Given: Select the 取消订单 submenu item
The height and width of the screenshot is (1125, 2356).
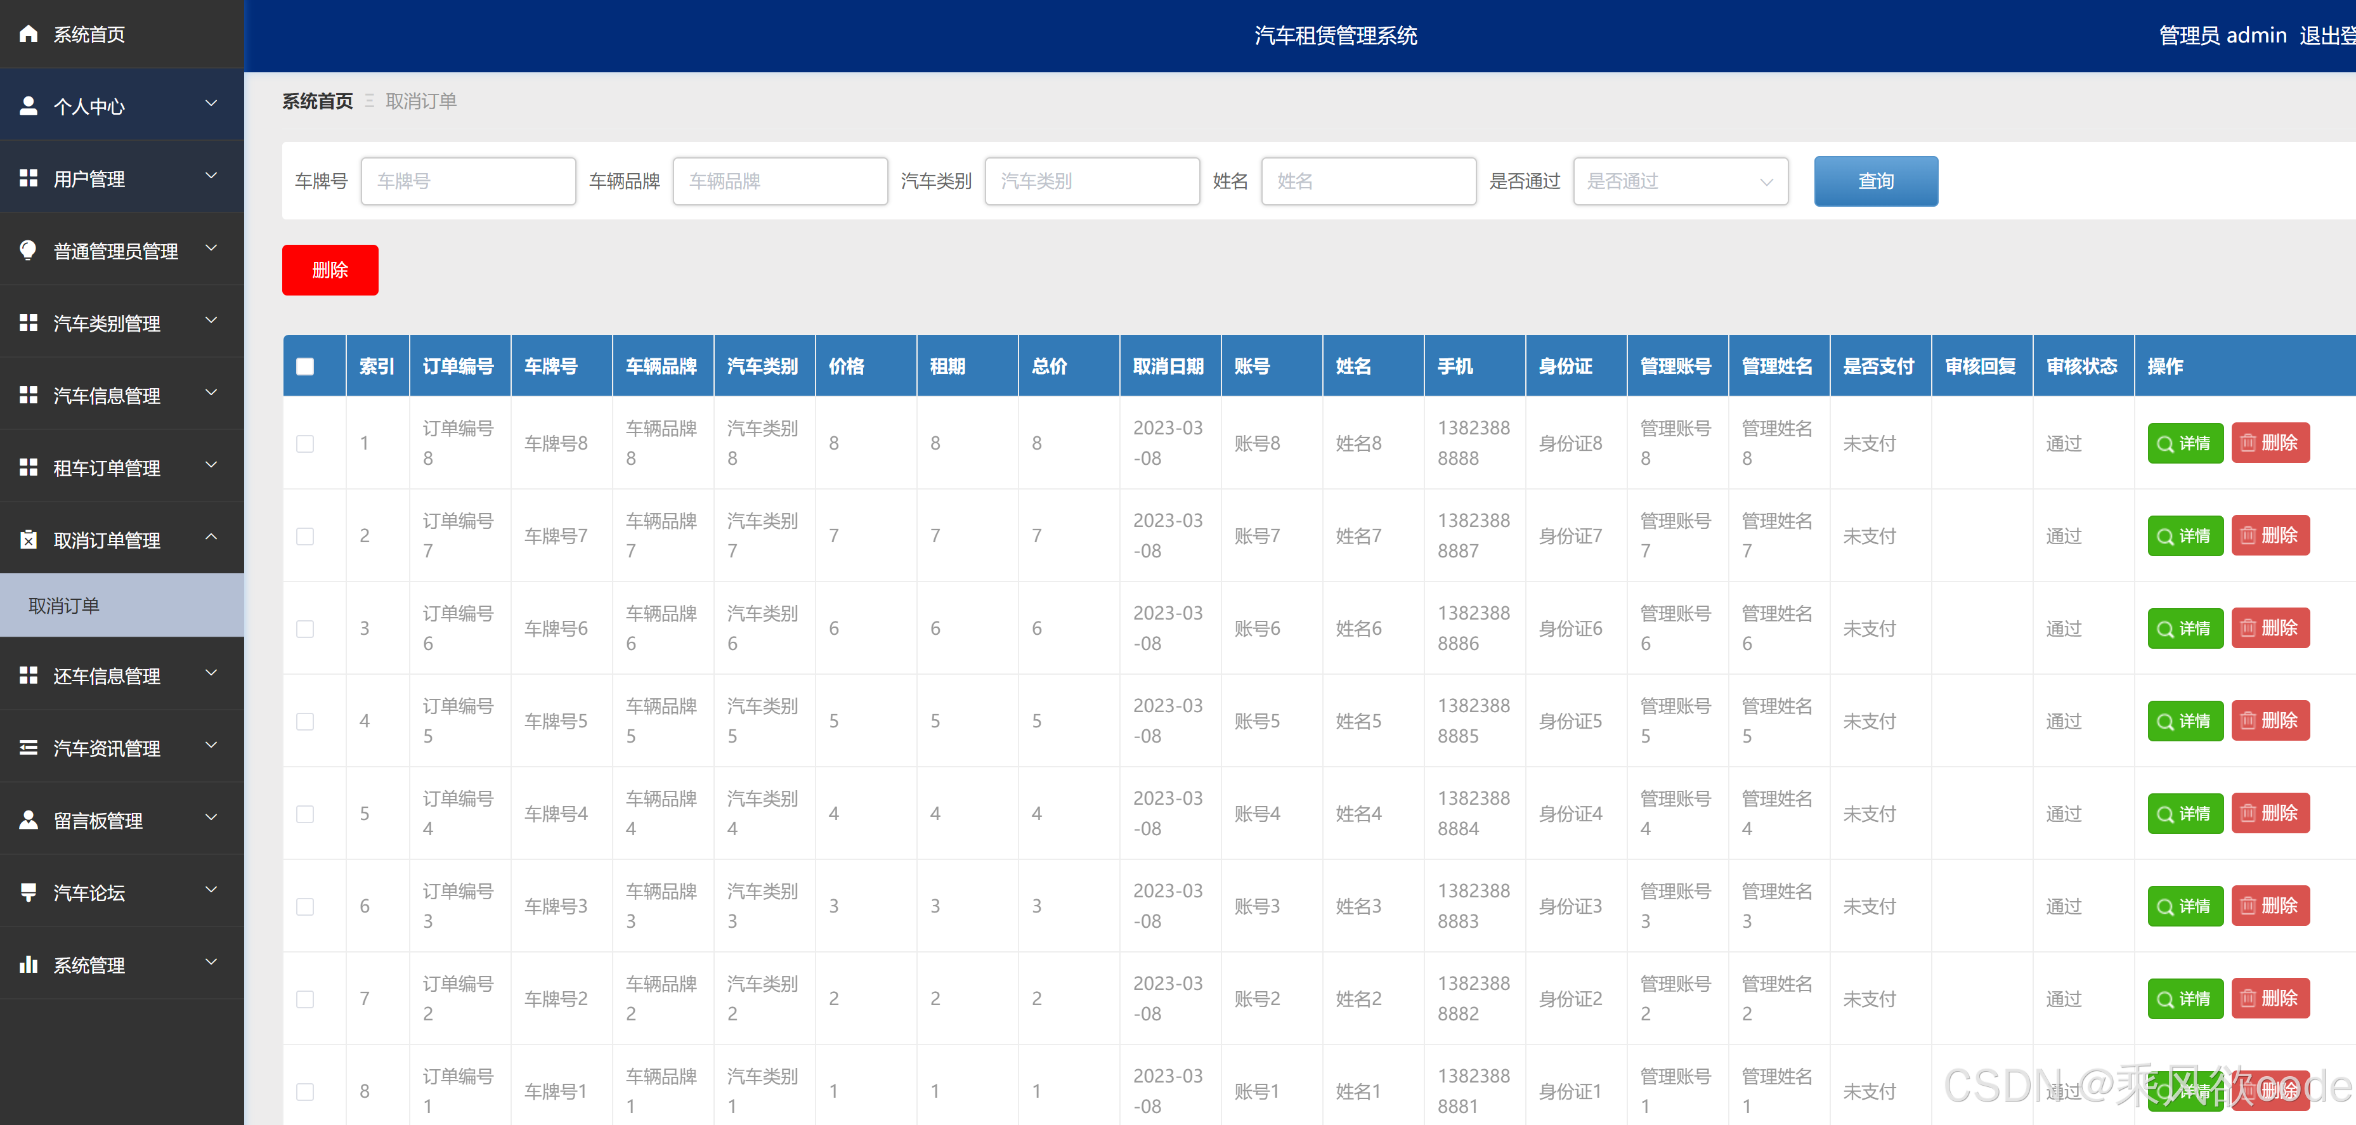Looking at the screenshot, I should (x=64, y=606).
